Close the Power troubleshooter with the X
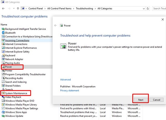166x120 pixels. tap(163, 19)
